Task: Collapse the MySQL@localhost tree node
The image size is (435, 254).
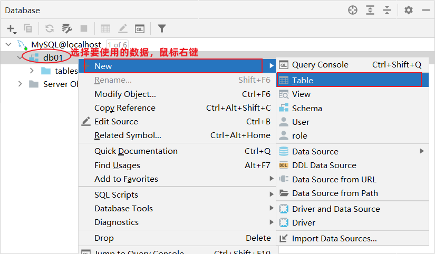Action: click(7, 45)
